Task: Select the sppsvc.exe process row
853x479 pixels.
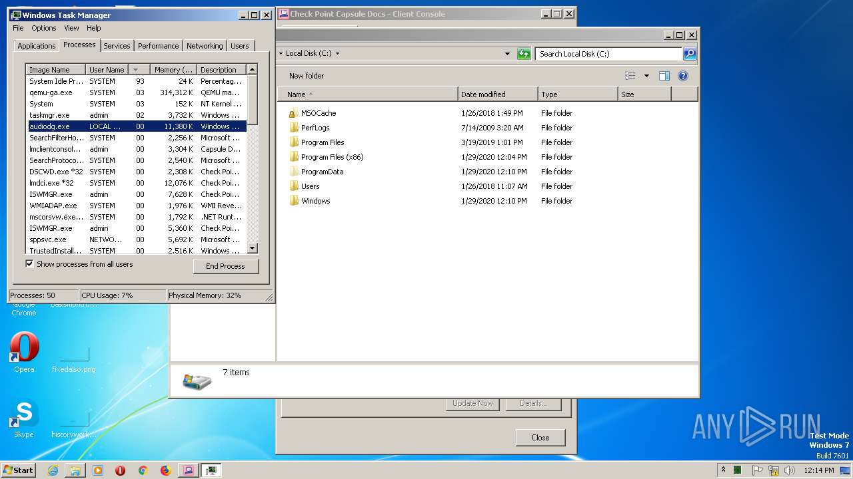Action: coord(137,239)
